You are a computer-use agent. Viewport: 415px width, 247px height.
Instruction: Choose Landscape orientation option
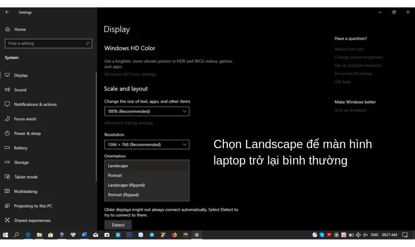(147, 165)
